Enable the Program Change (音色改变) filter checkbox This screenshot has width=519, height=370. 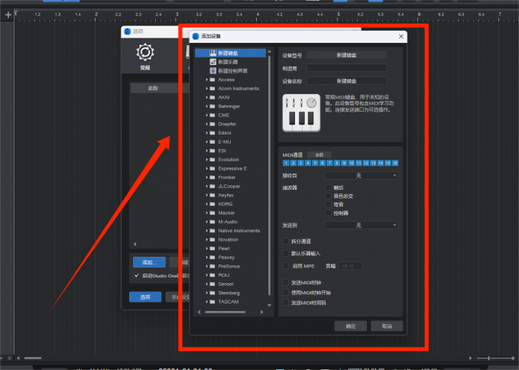[x=328, y=196]
